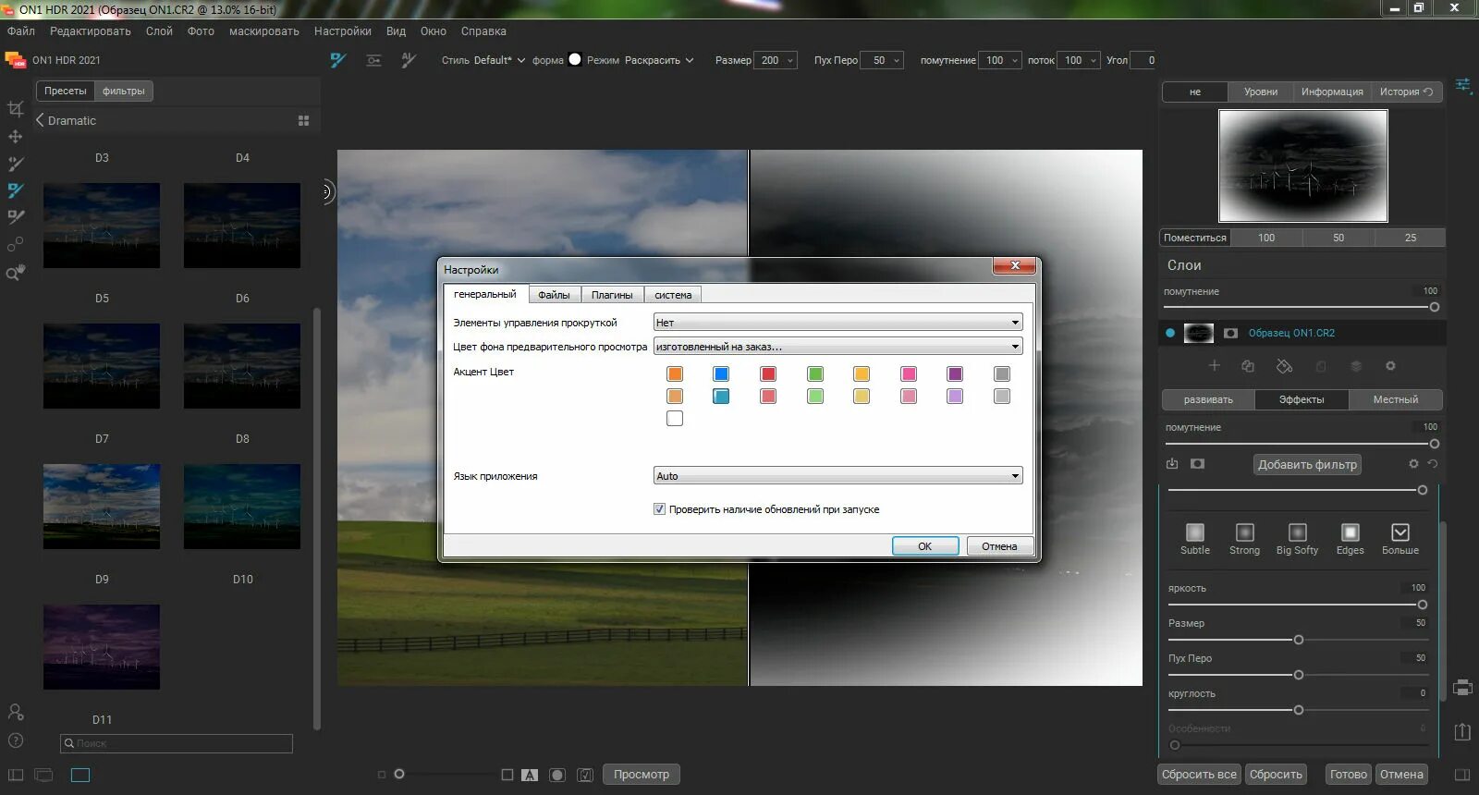
Task: Expand the Больше vignette styles dropdown
Action: (1400, 539)
